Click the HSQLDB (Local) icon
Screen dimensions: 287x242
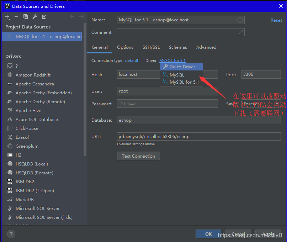click(x=10, y=164)
